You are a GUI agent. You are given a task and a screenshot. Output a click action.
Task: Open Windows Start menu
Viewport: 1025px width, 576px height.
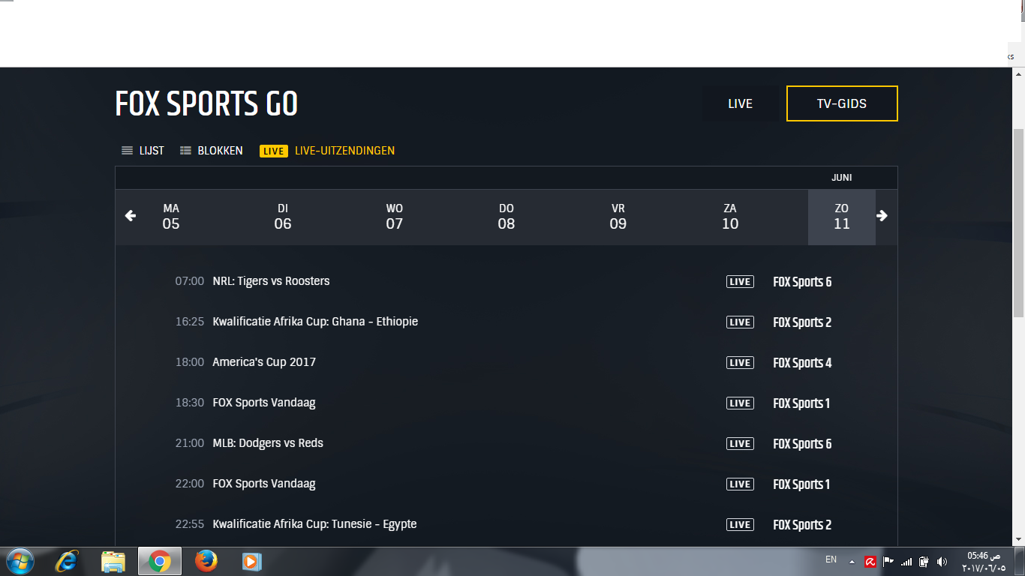point(20,561)
